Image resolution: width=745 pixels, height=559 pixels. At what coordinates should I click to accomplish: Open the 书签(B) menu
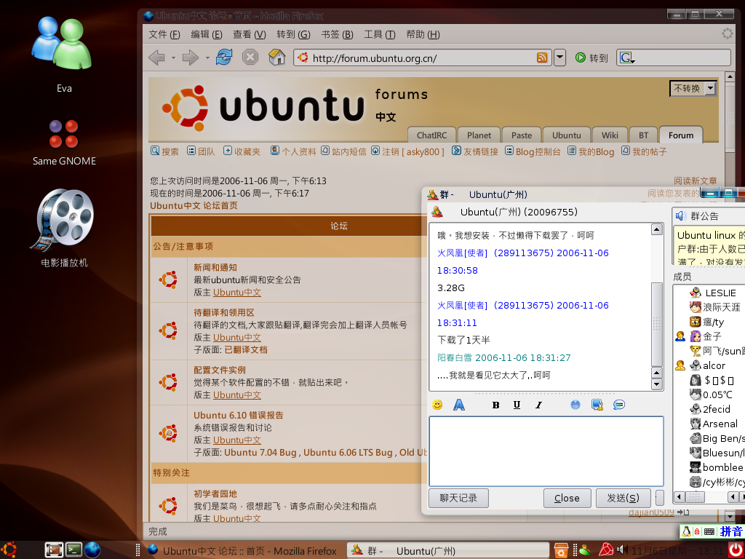(337, 35)
